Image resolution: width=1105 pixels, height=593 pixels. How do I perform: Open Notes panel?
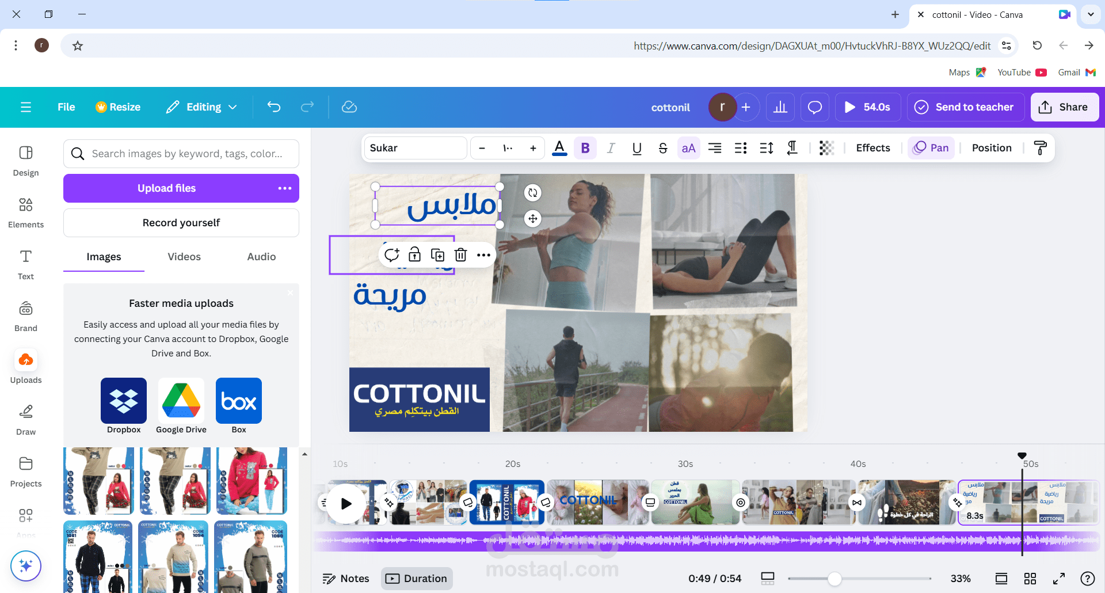(346, 579)
